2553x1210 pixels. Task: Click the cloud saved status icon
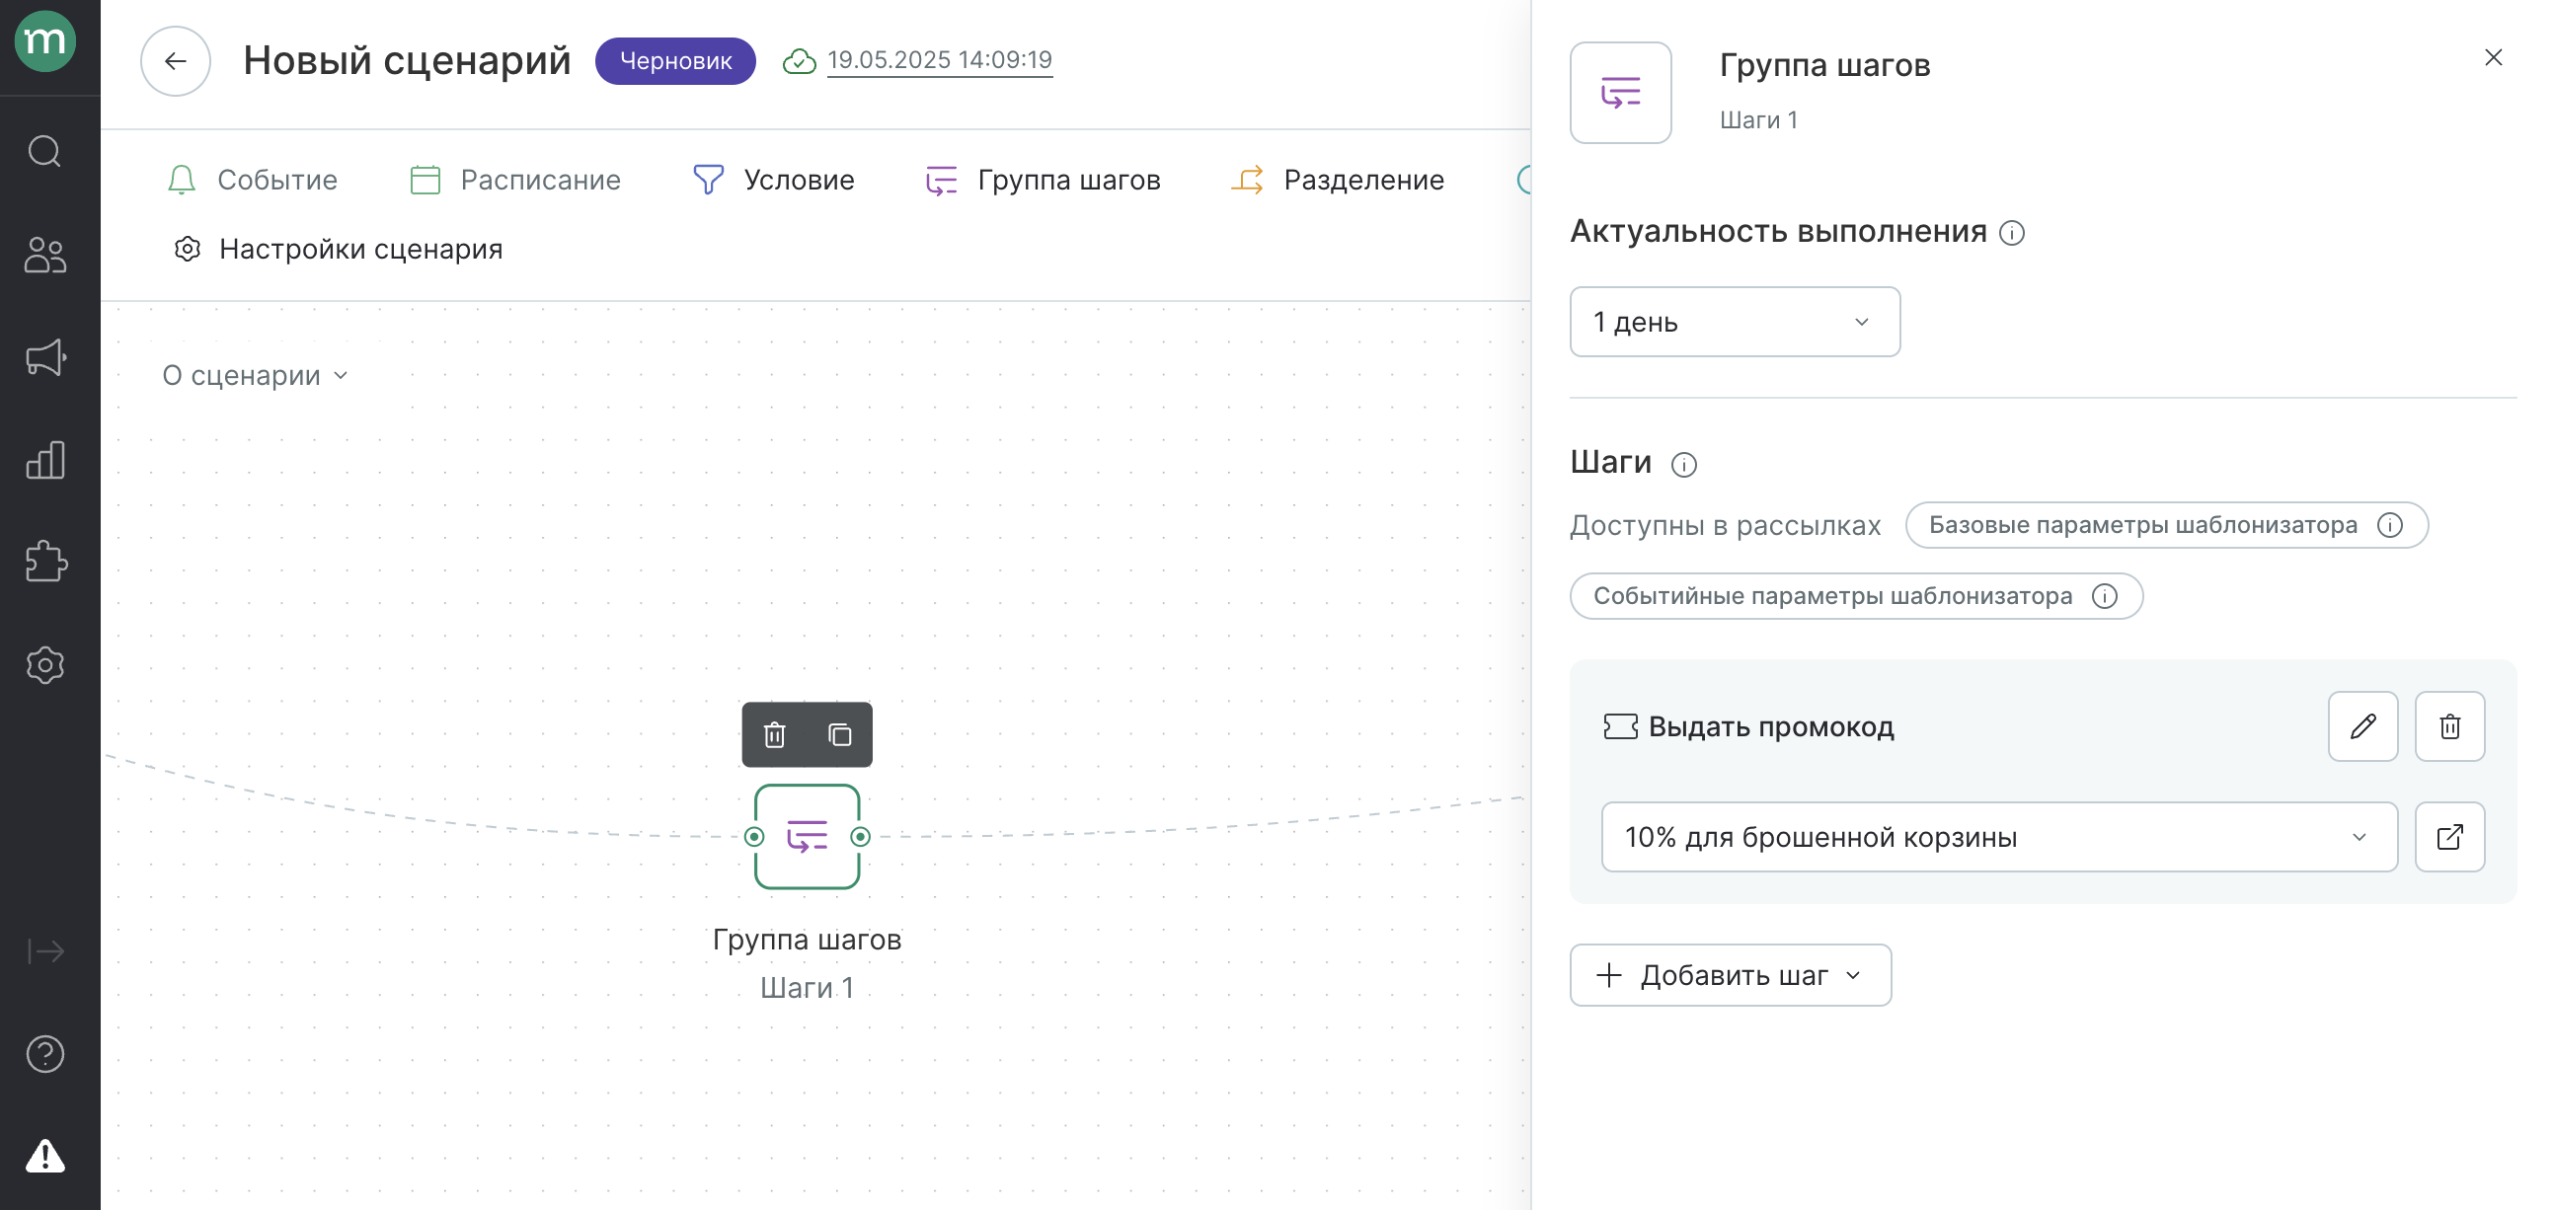[x=799, y=61]
